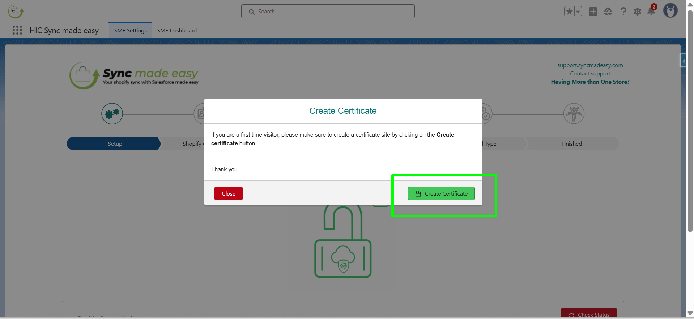
Task: Close the Create Certificate dialog
Action: (x=228, y=193)
